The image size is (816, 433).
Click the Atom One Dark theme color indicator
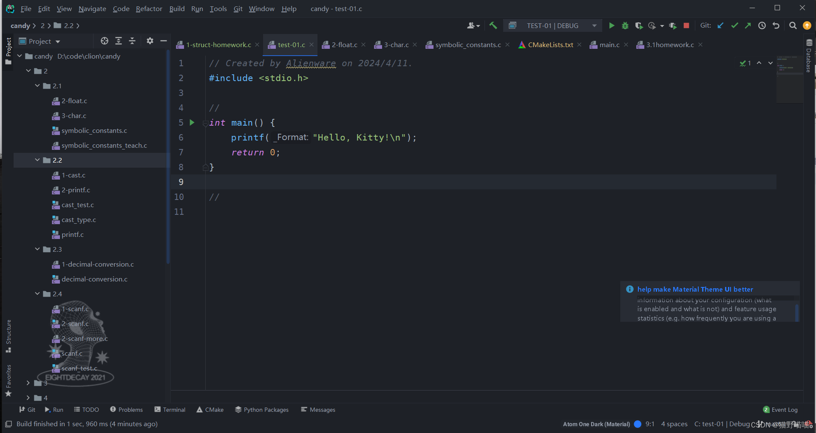coord(637,424)
